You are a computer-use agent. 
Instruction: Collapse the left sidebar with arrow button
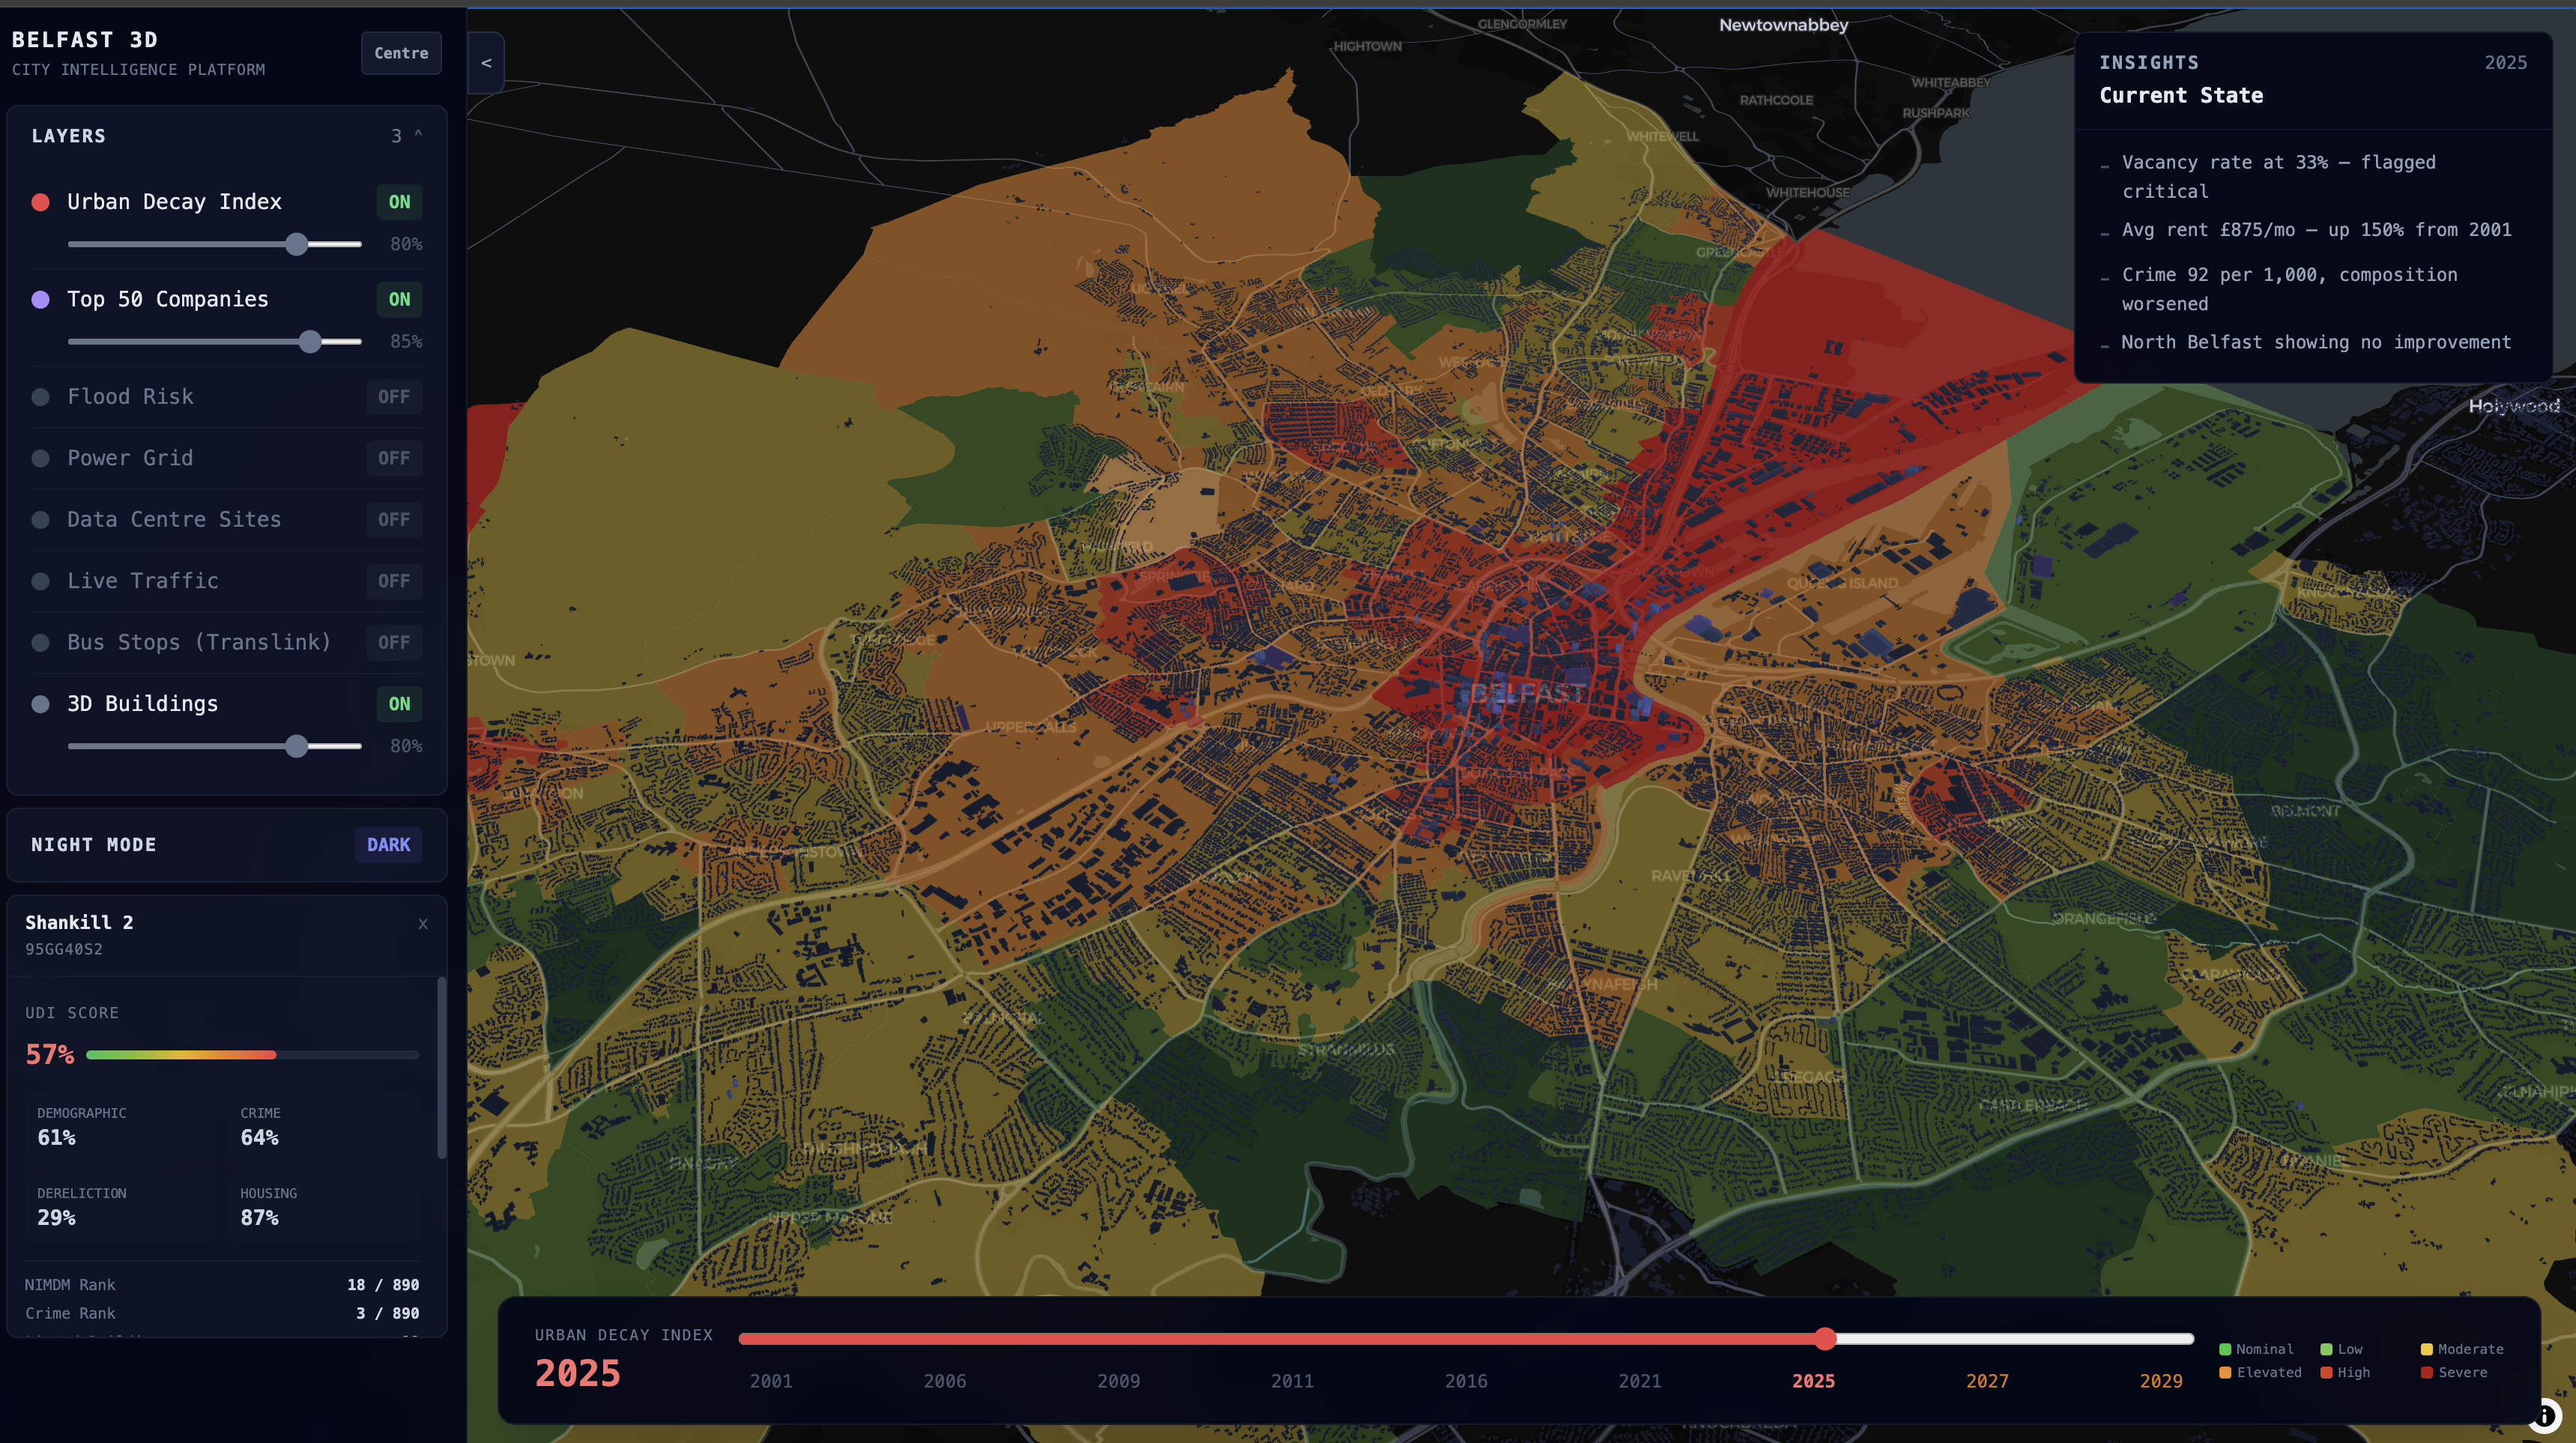[486, 63]
